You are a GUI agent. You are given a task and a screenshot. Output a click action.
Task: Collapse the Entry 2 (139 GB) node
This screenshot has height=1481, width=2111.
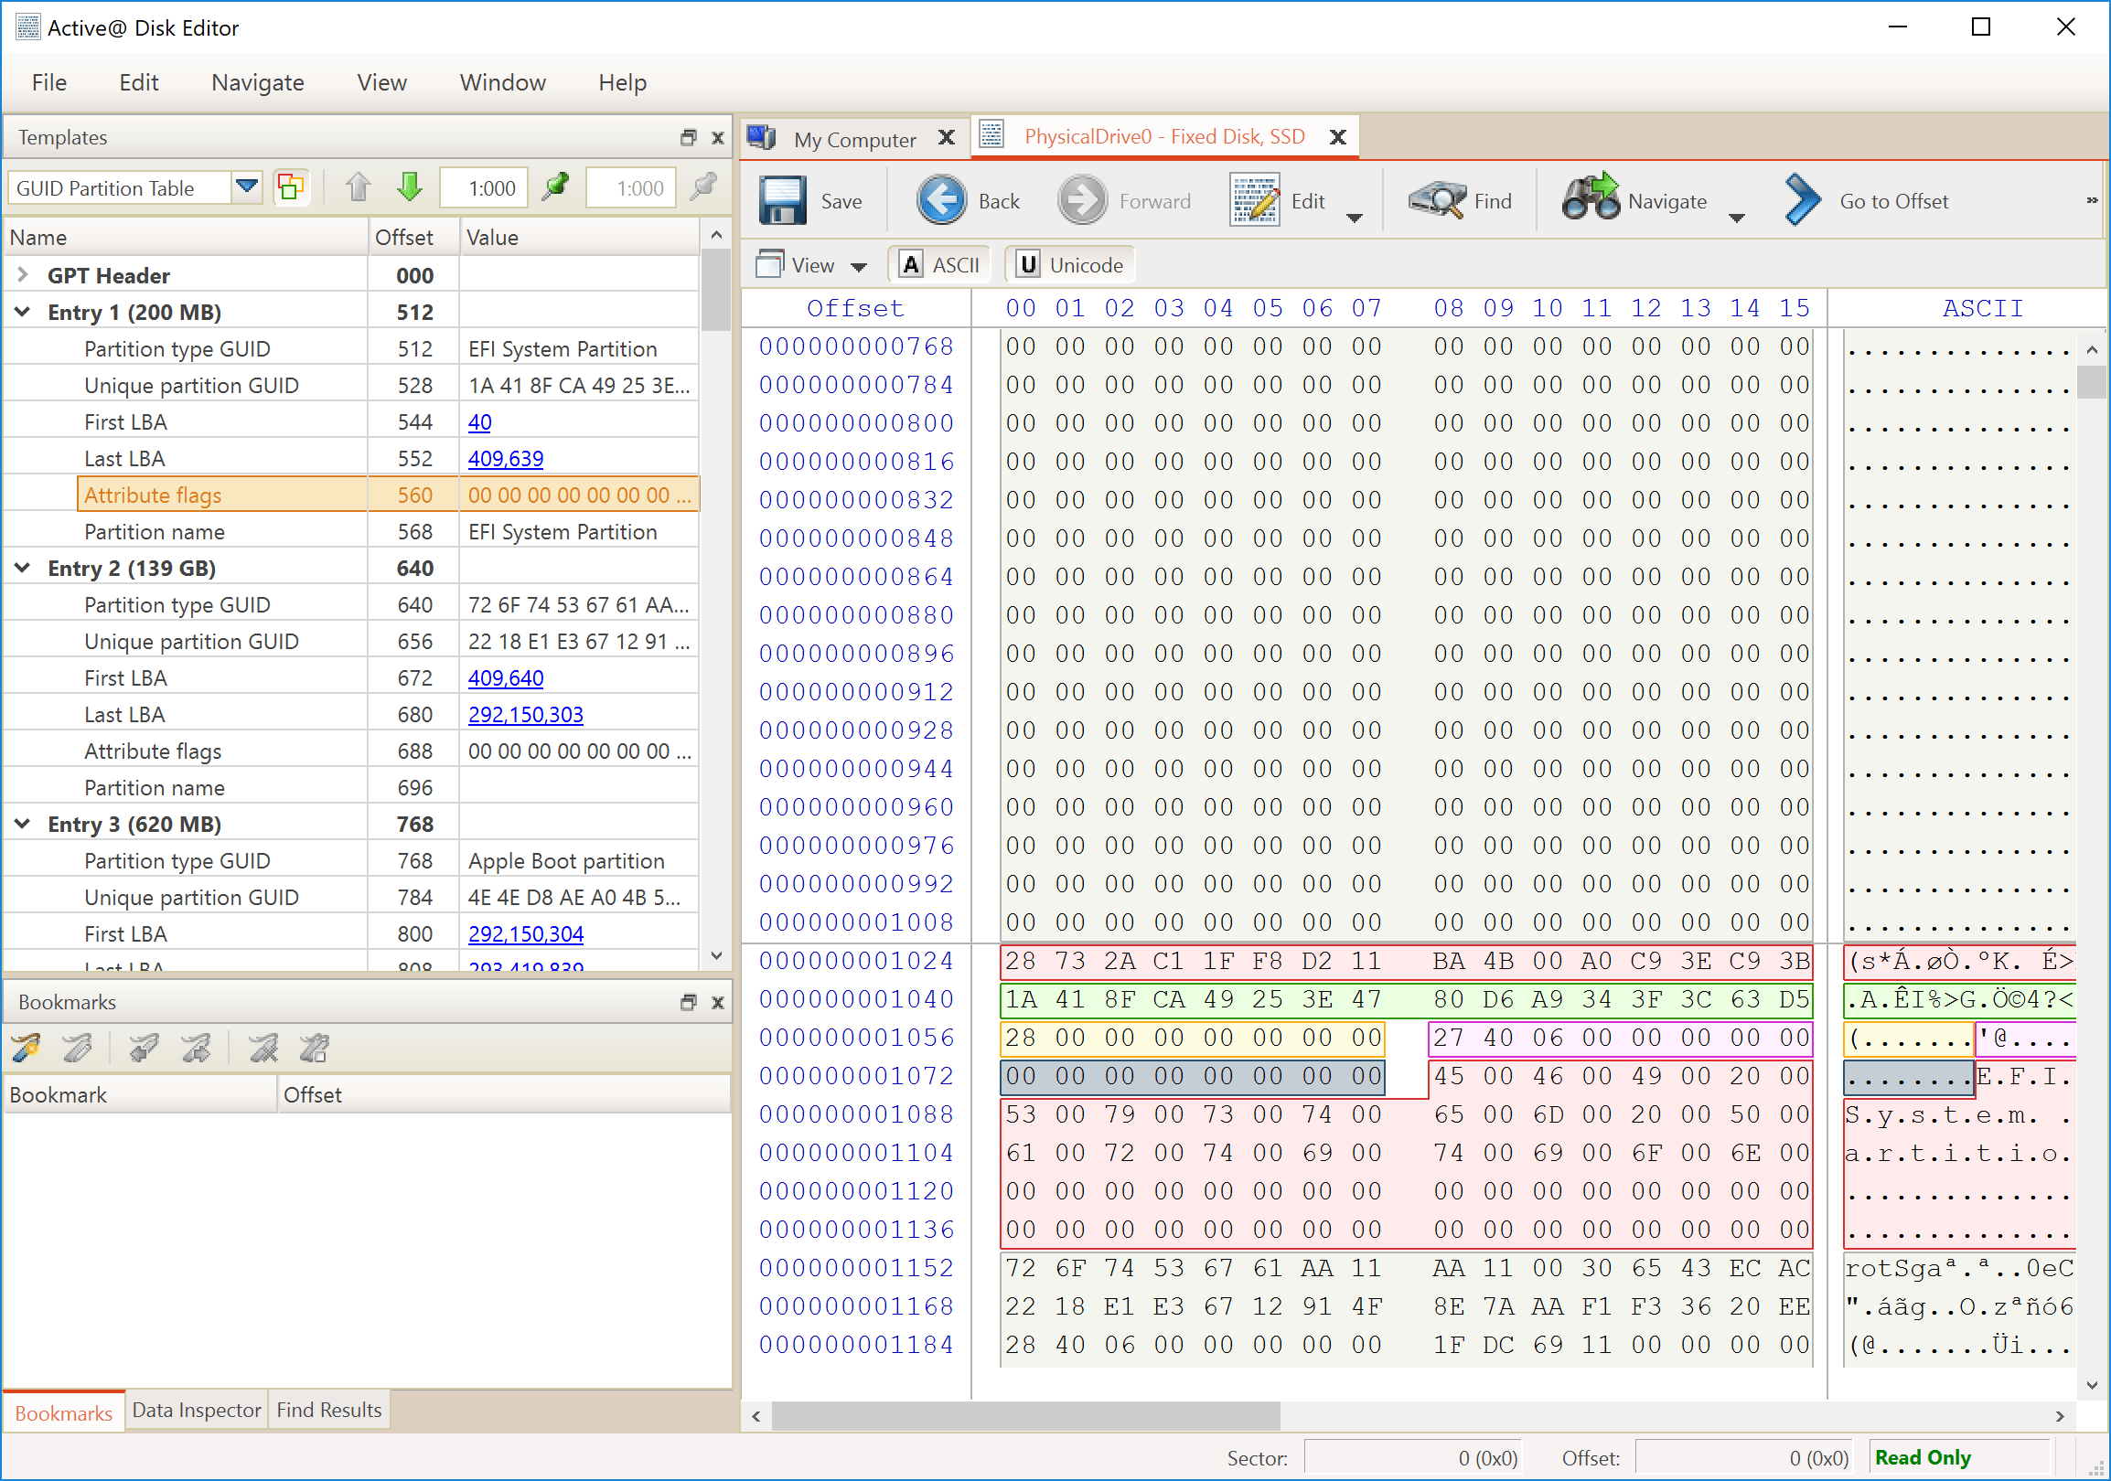click(x=23, y=568)
